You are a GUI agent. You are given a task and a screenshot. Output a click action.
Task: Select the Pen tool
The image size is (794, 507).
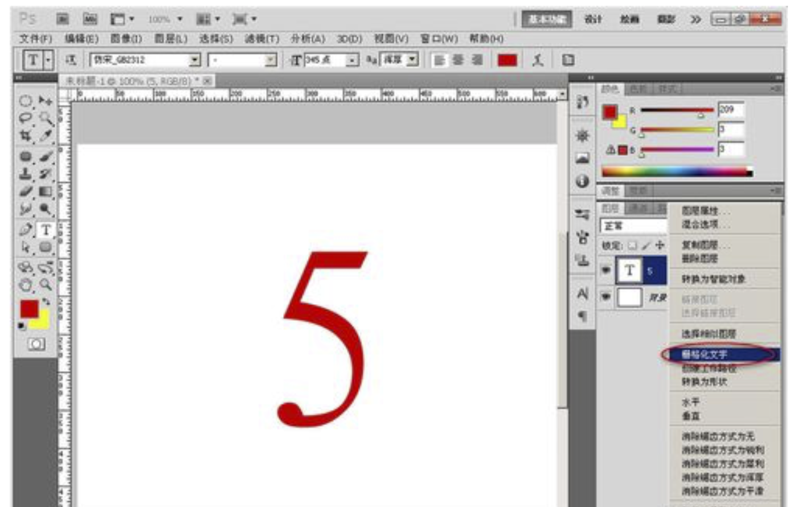pyautogui.click(x=26, y=230)
